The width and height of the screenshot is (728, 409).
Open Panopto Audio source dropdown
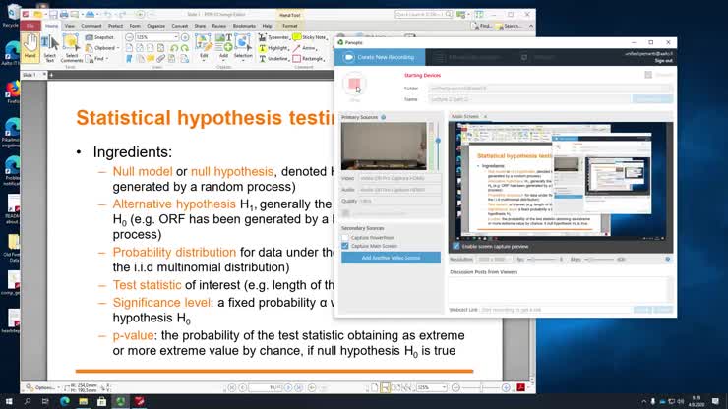point(398,190)
